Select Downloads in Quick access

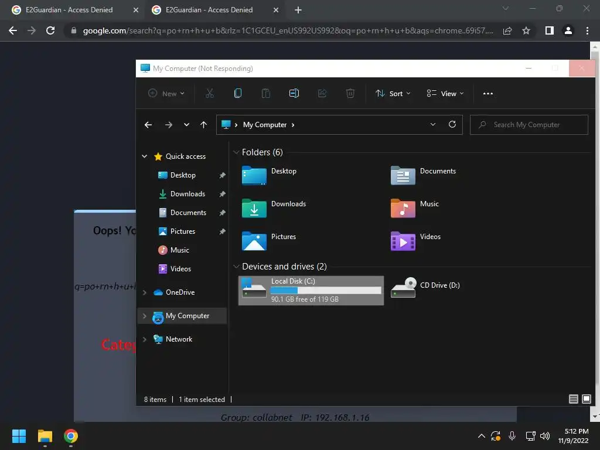pyautogui.click(x=187, y=193)
